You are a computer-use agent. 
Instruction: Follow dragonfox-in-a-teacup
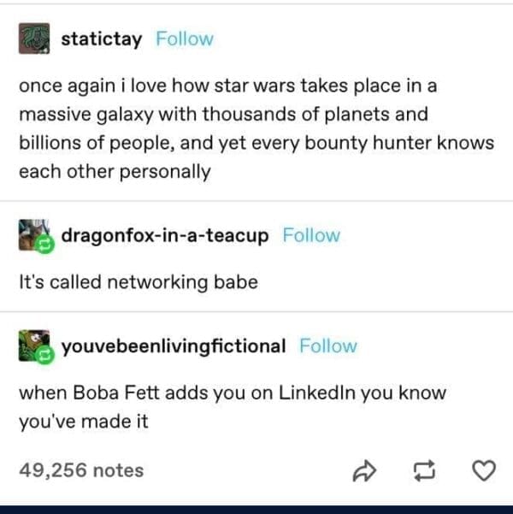(311, 235)
